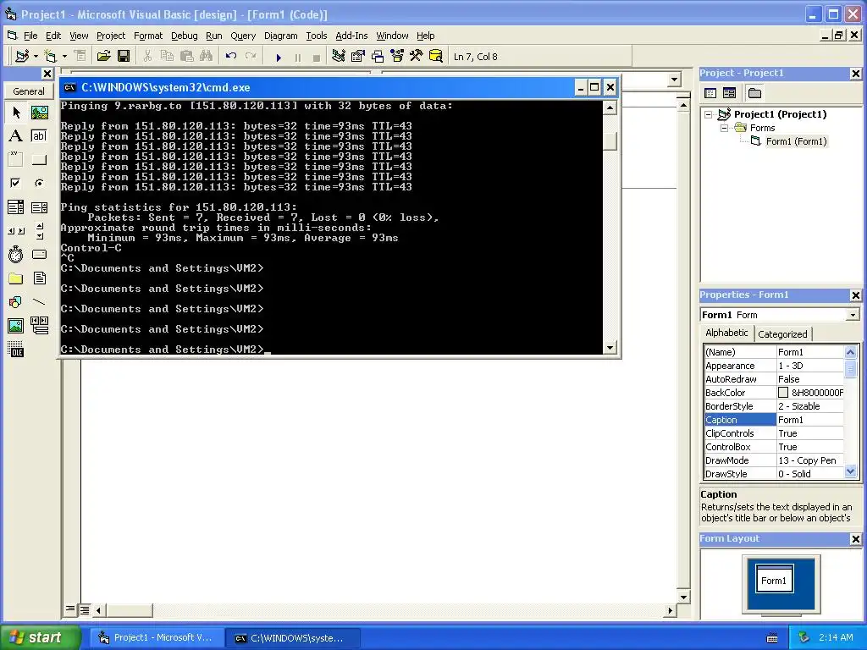The image size is (867, 650).
Task: Click the General toolbox tab button
Action: click(28, 91)
